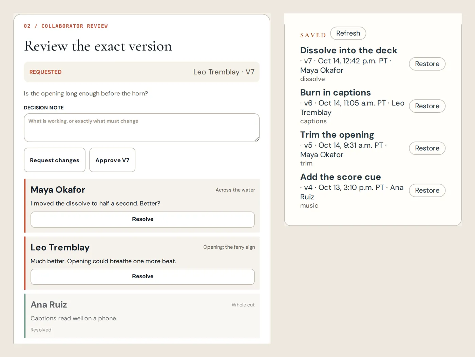Click the 'Resolved' status under Ana Ruiz
This screenshot has height=357, width=475.
tap(41, 330)
